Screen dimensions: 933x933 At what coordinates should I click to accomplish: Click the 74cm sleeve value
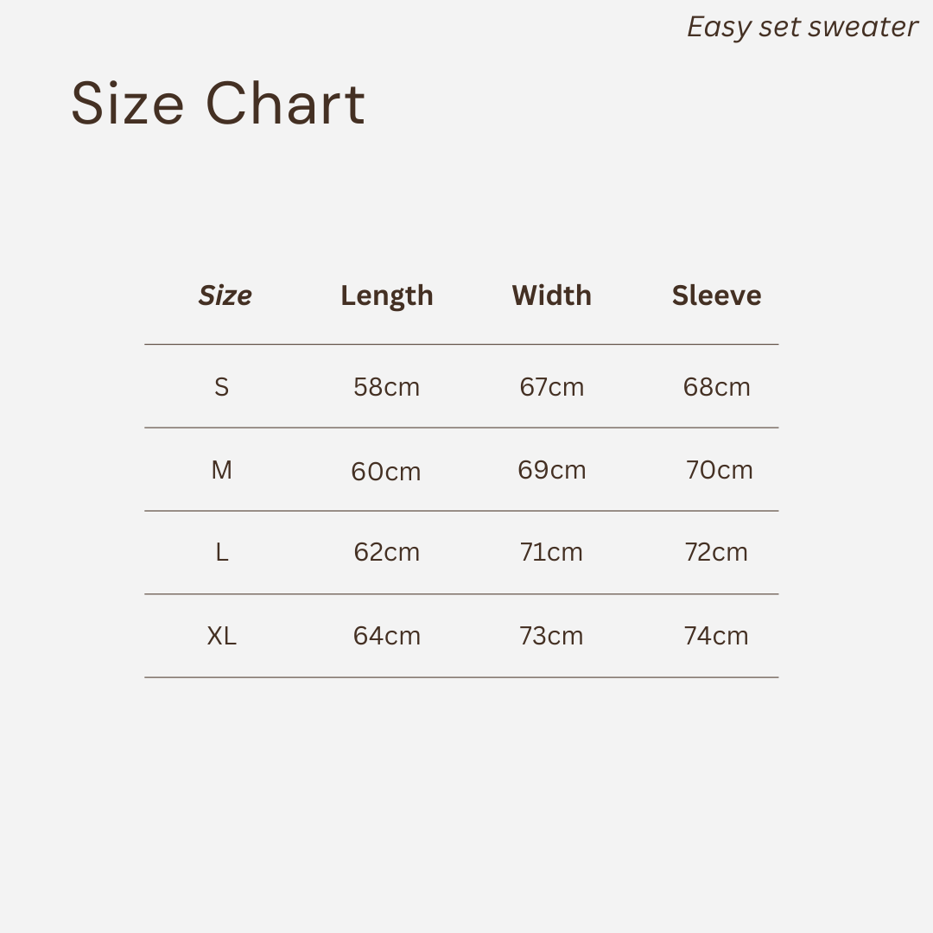coord(716,636)
